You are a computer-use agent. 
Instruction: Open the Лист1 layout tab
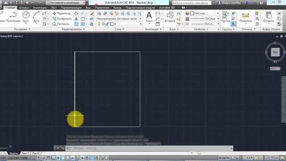click(x=25, y=153)
